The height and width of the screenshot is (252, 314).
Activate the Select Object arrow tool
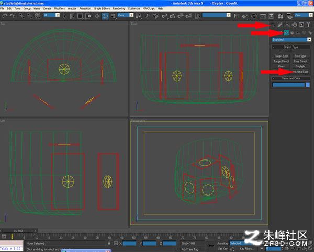(x=64, y=16)
